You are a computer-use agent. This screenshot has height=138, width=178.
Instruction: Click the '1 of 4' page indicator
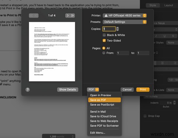pos(52,16)
